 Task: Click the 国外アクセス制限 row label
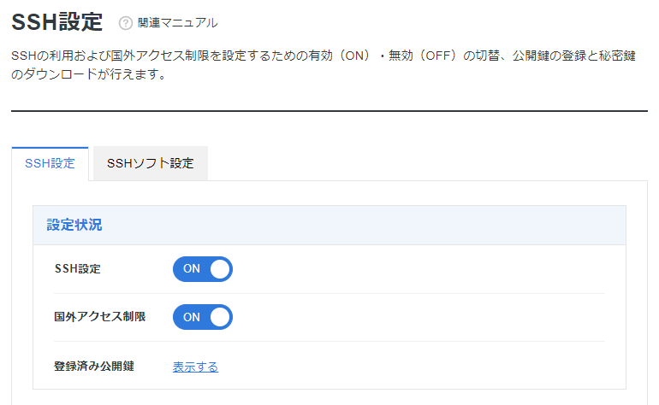coord(99,316)
